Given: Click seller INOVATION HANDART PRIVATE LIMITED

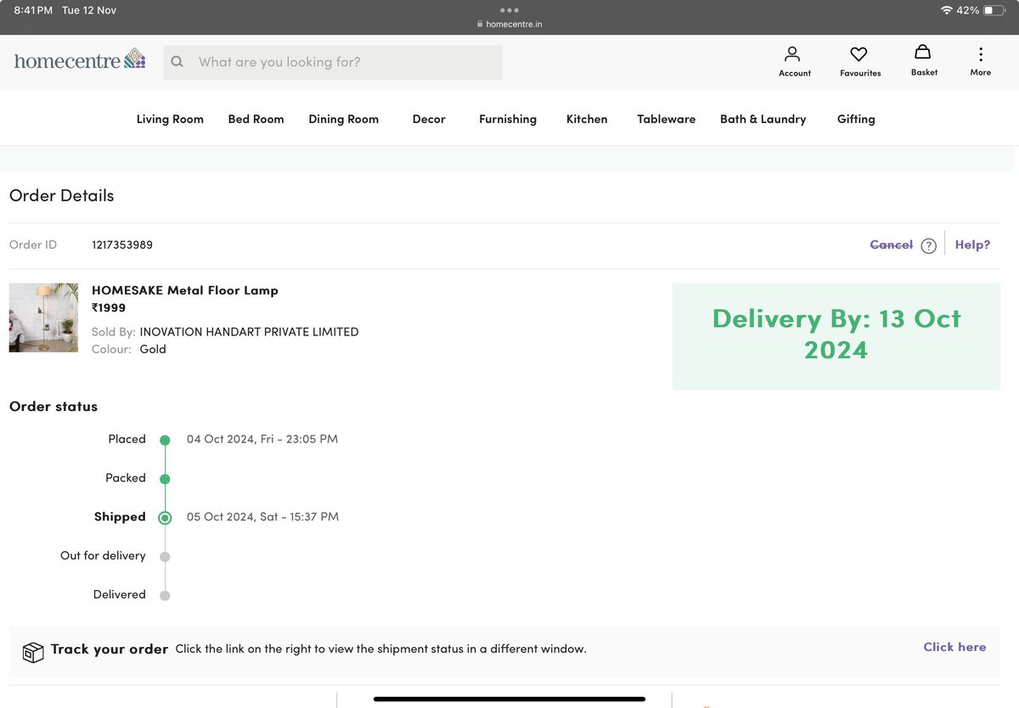Looking at the screenshot, I should coord(249,332).
